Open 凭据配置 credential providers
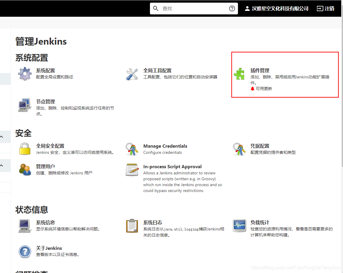Image resolution: width=343 pixels, height=273 pixels. [x=260, y=146]
